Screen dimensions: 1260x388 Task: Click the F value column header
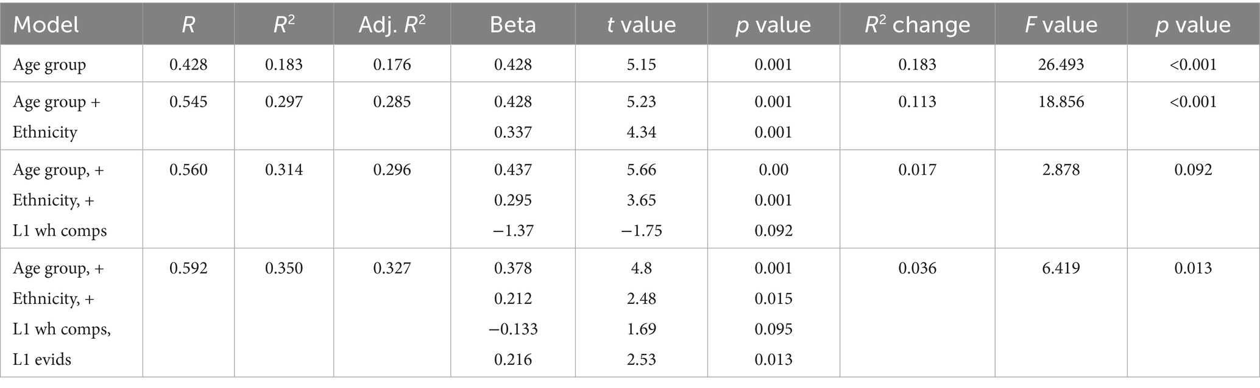tap(1061, 24)
